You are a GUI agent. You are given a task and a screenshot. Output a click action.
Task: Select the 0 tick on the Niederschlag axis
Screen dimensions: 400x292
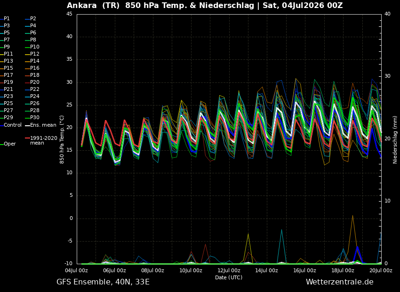pyautogui.click(x=386, y=263)
